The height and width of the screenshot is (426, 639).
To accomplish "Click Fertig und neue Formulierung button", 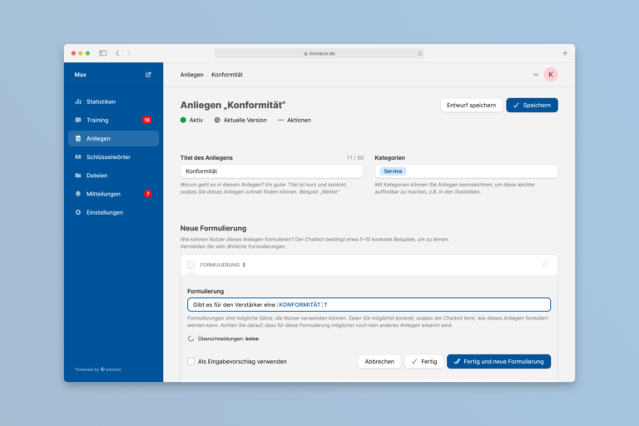I will point(499,362).
